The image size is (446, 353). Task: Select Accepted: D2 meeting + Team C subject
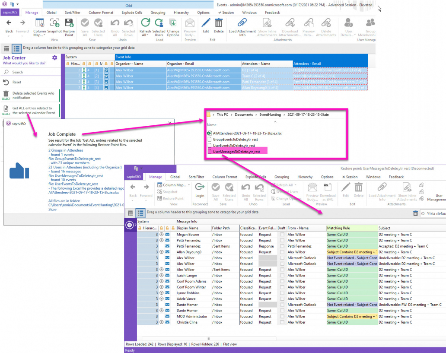tap(403, 246)
